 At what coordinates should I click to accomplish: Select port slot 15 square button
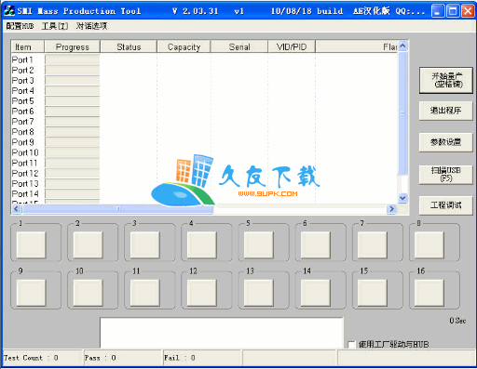[373, 293]
